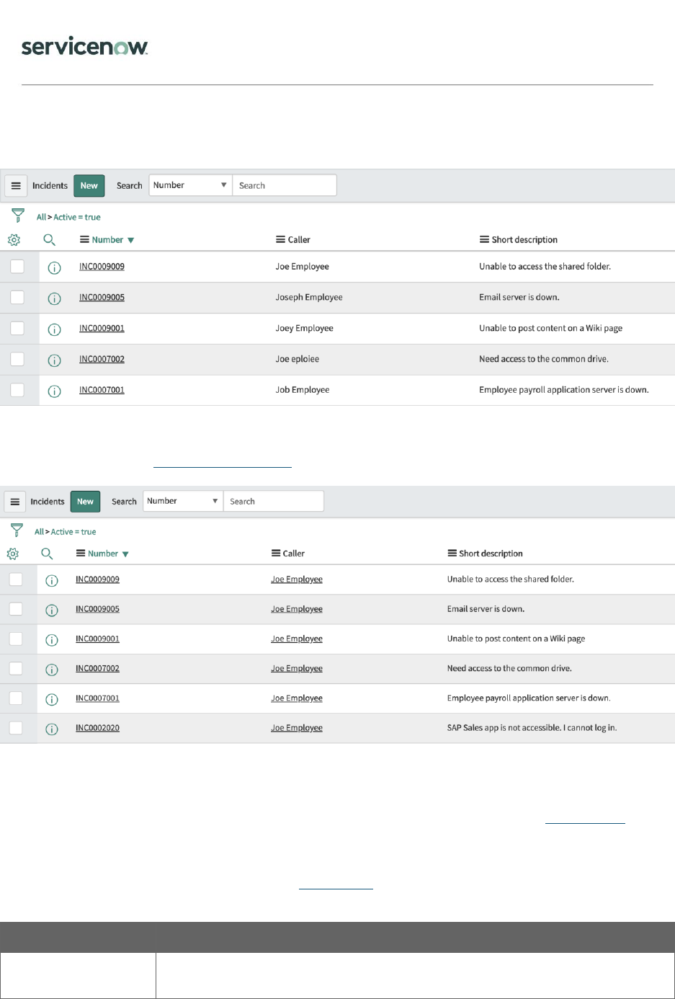Open the personalize gear icon in the upper list

14,240
